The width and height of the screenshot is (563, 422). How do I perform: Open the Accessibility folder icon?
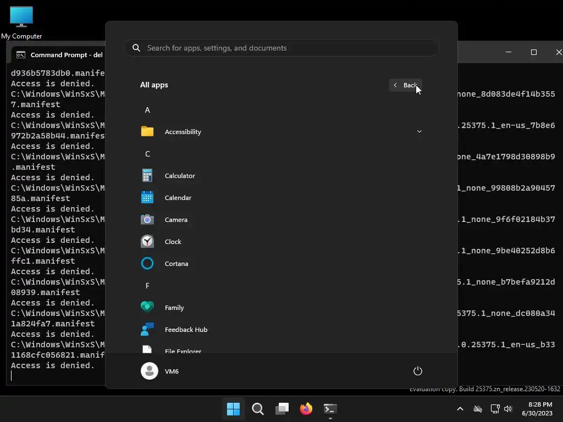coord(147,131)
